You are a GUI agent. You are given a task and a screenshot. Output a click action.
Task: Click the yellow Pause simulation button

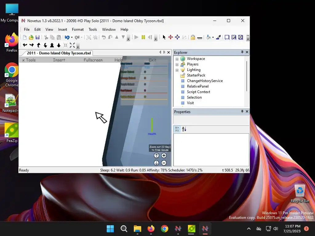pyautogui.click(x=143, y=37)
